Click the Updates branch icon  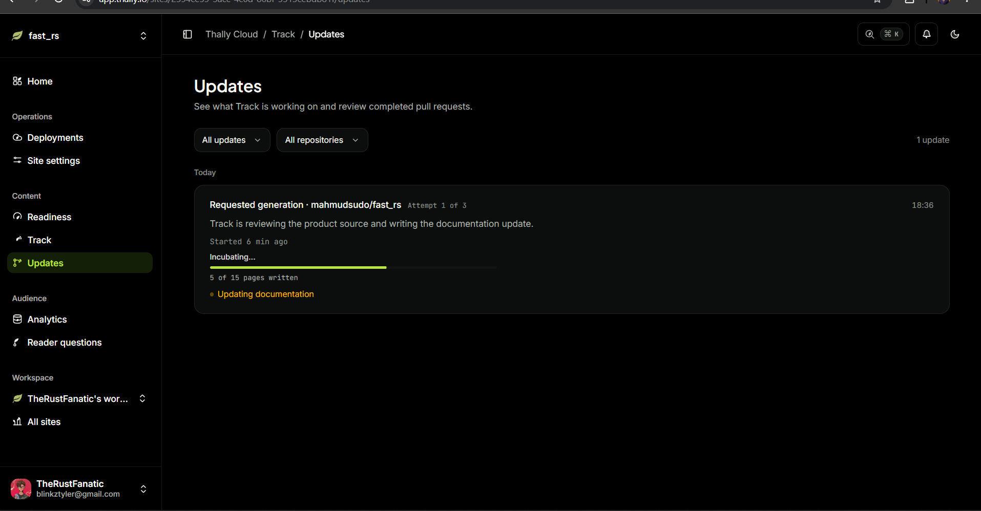tap(17, 263)
